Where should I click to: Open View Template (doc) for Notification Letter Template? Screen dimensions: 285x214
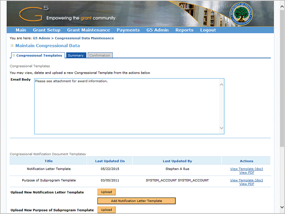pyautogui.click(x=246, y=169)
